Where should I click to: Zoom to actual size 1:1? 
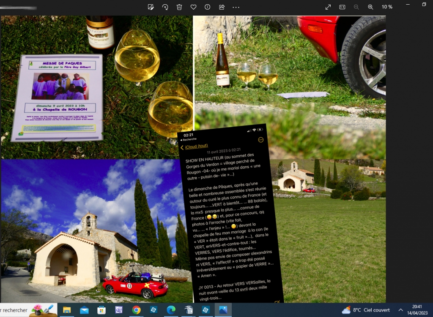point(342,7)
